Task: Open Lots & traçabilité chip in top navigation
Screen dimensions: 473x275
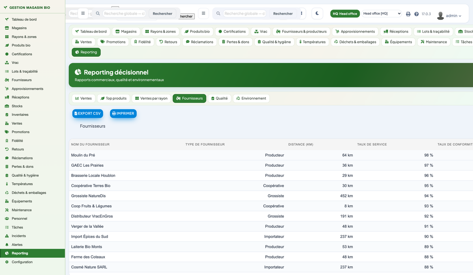Action: [433, 32]
